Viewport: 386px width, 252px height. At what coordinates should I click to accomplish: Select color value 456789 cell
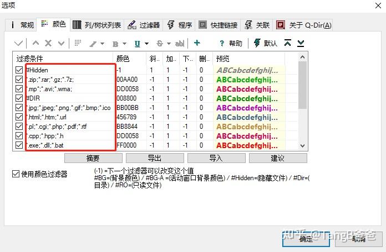[126, 117]
